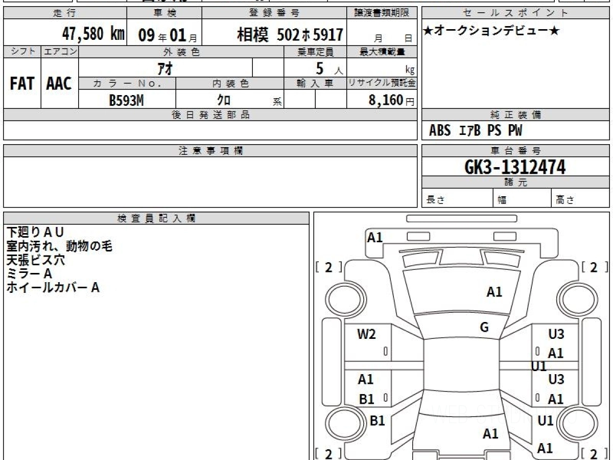Select the ホイールカバーA note

click(x=53, y=287)
